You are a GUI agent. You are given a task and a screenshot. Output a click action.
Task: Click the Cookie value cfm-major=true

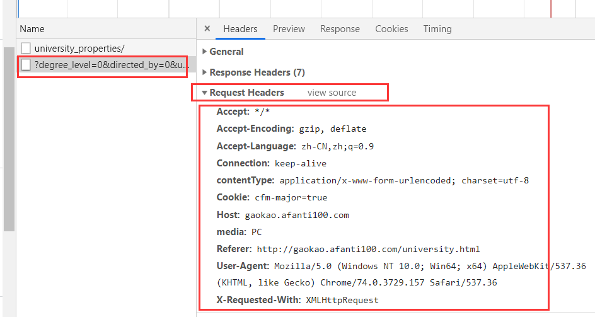point(291,197)
